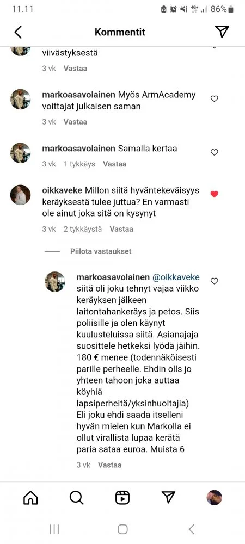
Task: Open oikkaveke's profile picture
Action: point(21,195)
